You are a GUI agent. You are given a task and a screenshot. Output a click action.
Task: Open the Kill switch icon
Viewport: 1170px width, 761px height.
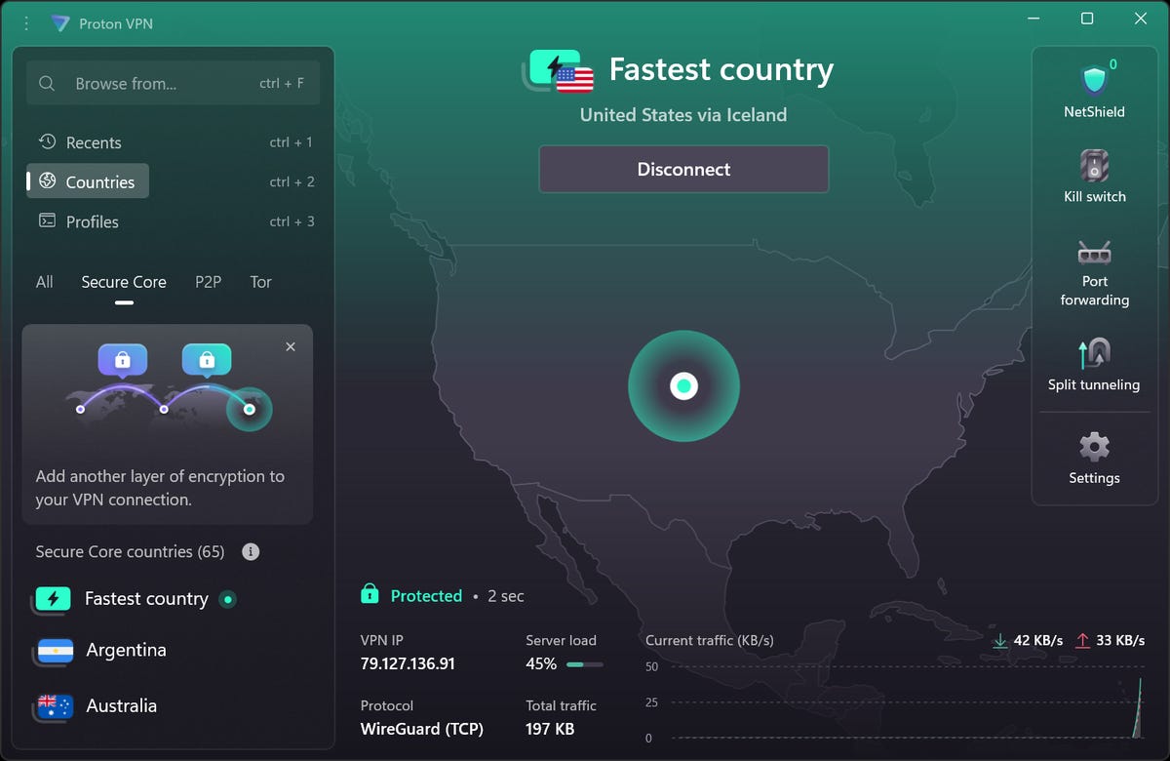[x=1094, y=165]
